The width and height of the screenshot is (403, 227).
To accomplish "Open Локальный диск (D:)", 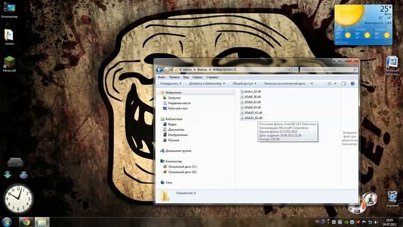I will pos(182,172).
